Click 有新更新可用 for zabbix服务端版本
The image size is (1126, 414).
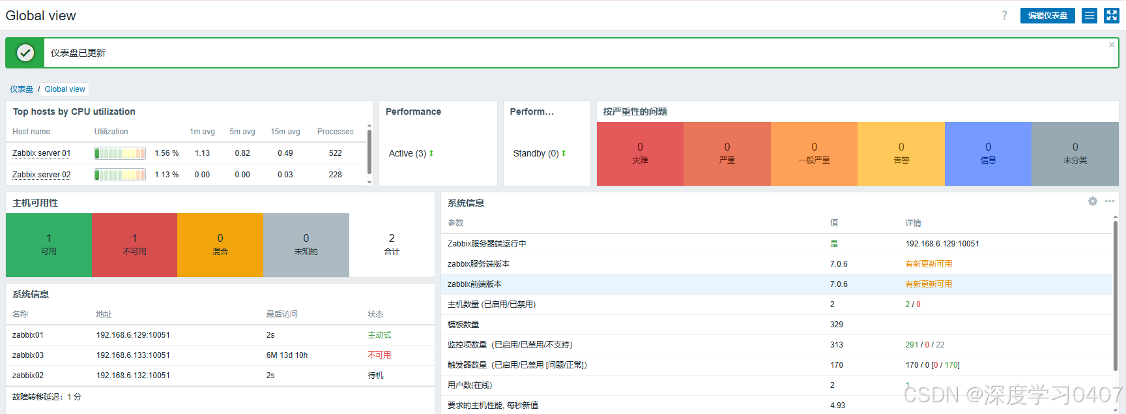pyautogui.click(x=929, y=264)
